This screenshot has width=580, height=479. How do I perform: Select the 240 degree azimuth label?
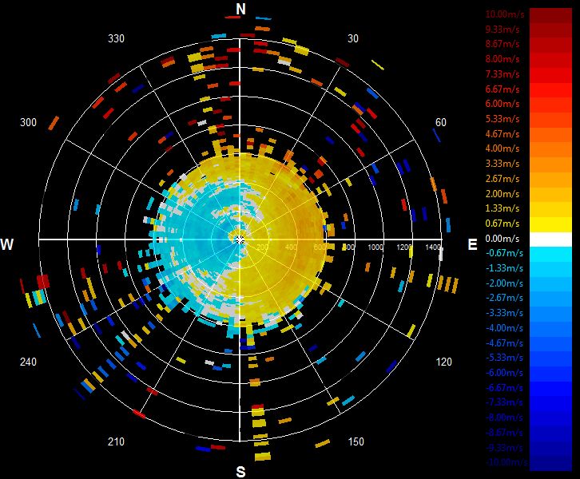point(28,362)
